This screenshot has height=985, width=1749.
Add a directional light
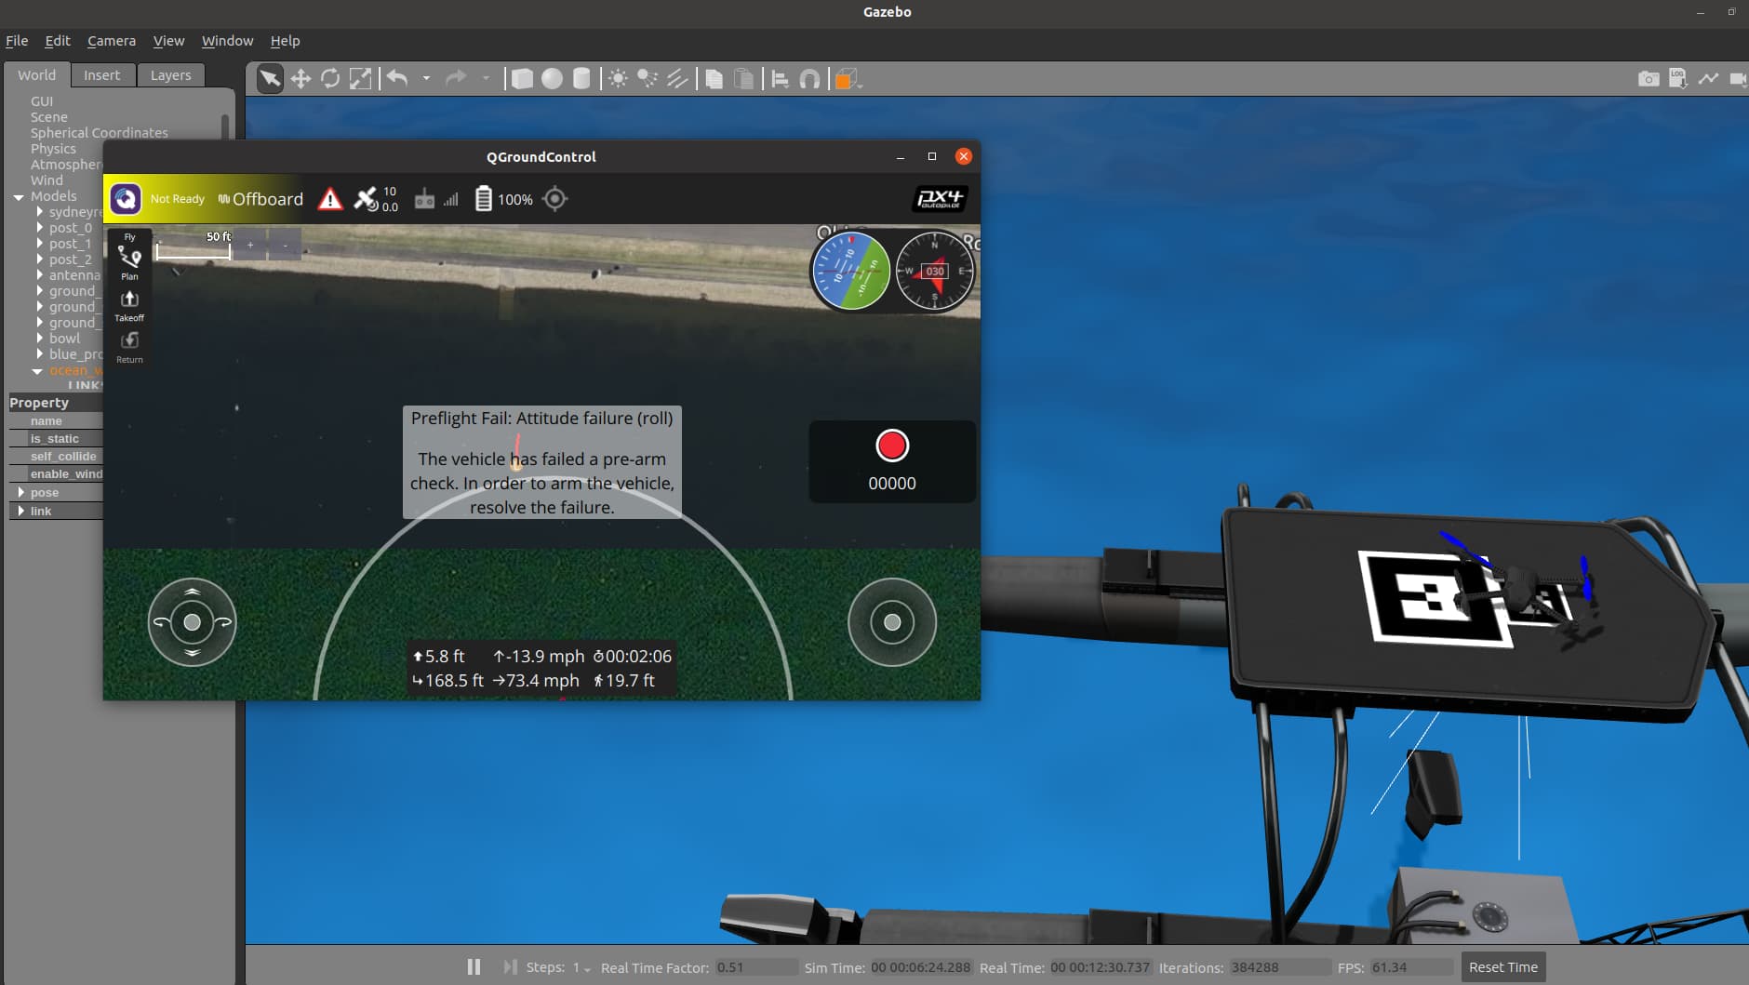tap(677, 79)
